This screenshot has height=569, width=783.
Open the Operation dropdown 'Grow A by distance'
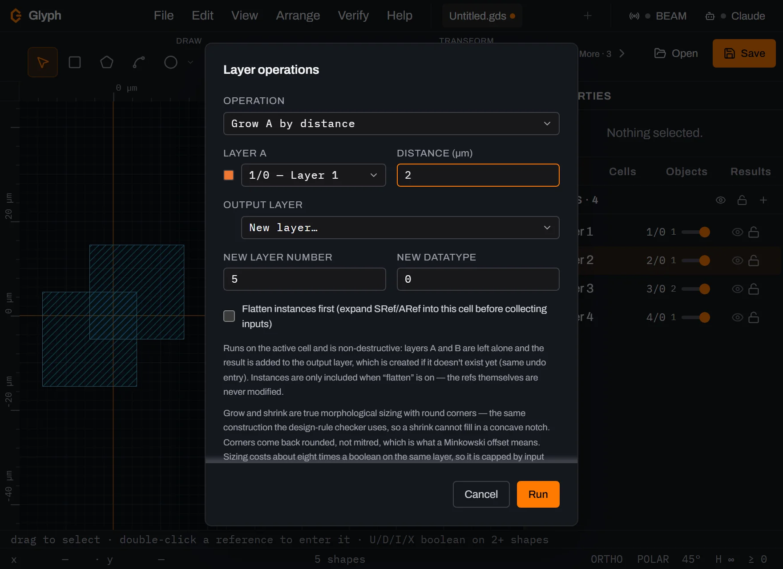(x=391, y=124)
